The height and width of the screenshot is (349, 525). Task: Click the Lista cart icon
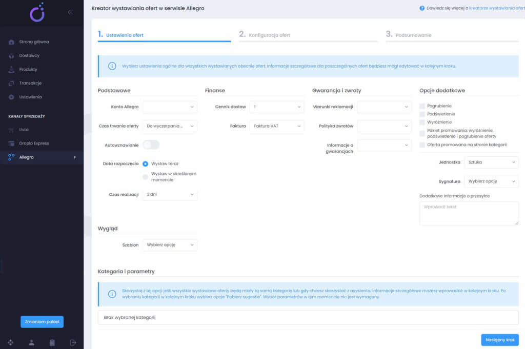click(x=11, y=130)
